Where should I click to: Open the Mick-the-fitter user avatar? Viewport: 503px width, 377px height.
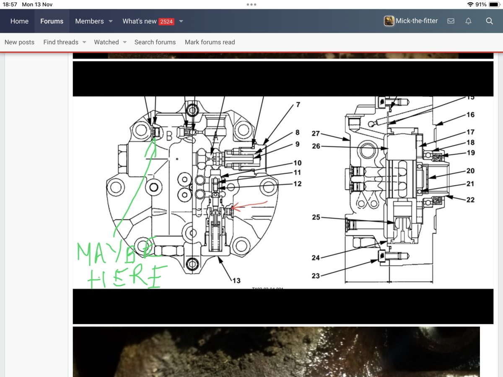[389, 21]
